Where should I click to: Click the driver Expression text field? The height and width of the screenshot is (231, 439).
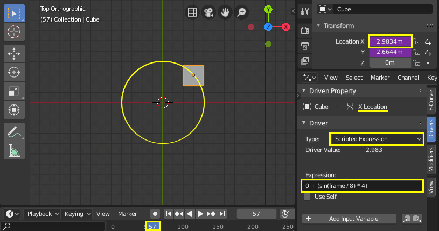pyautogui.click(x=361, y=186)
